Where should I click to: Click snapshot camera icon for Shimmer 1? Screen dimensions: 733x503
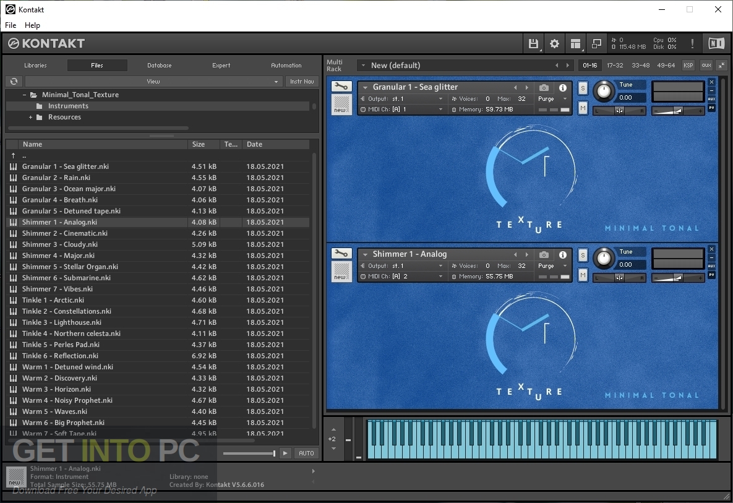click(x=544, y=254)
